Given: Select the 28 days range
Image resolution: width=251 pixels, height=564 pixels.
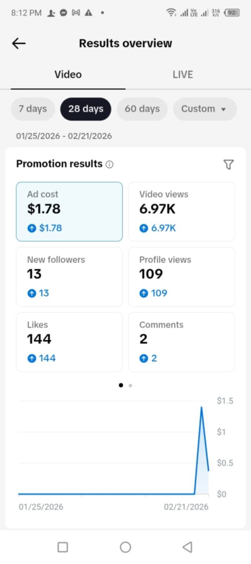Looking at the screenshot, I should [x=86, y=109].
